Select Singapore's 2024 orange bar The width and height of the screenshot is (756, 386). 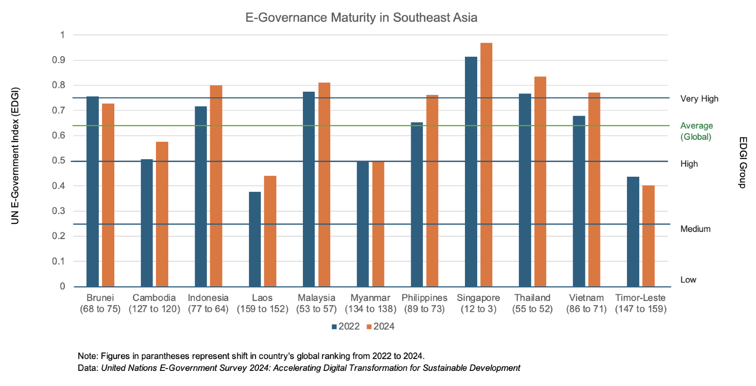pyautogui.click(x=486, y=165)
